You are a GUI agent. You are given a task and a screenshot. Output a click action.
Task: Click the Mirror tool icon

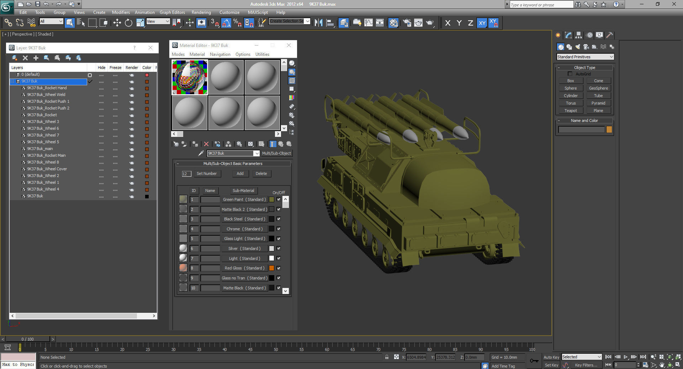[x=318, y=23]
